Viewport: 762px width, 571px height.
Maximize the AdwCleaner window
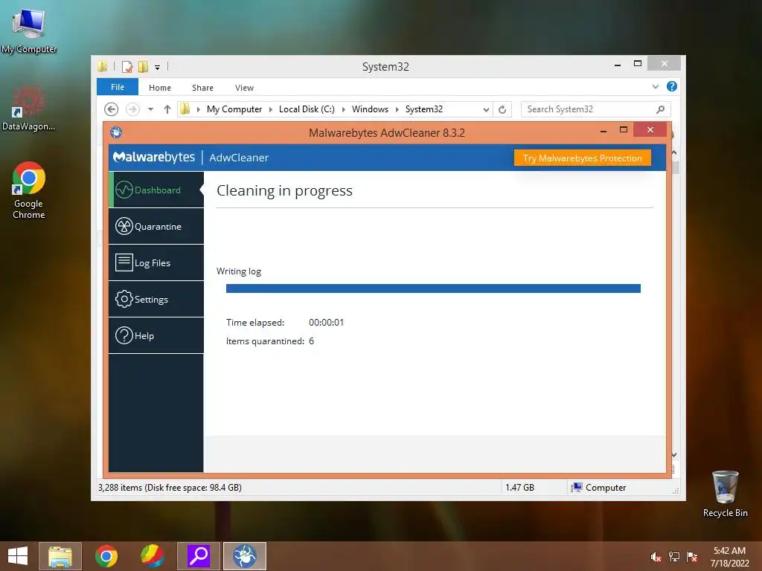[624, 130]
